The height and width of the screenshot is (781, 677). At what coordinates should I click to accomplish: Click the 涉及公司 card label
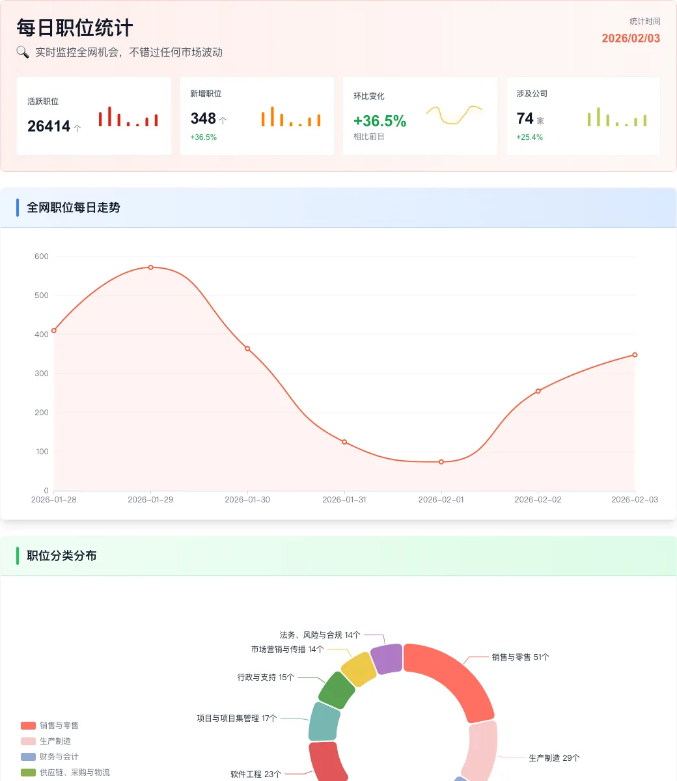click(x=532, y=94)
